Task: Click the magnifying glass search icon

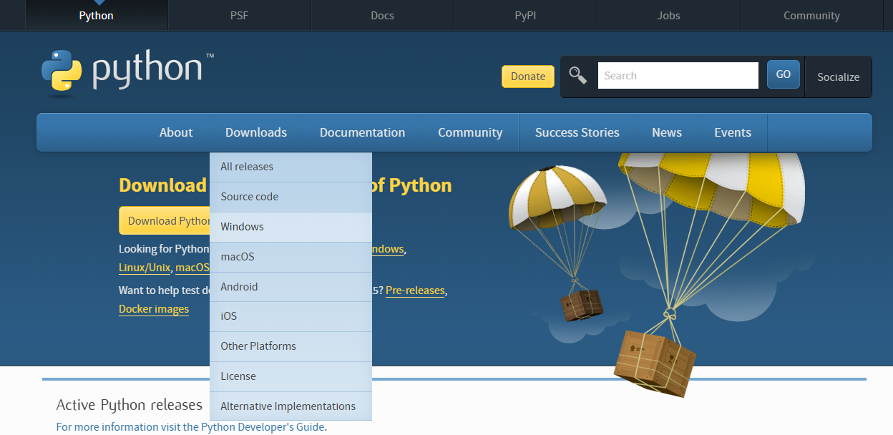Action: (x=578, y=75)
